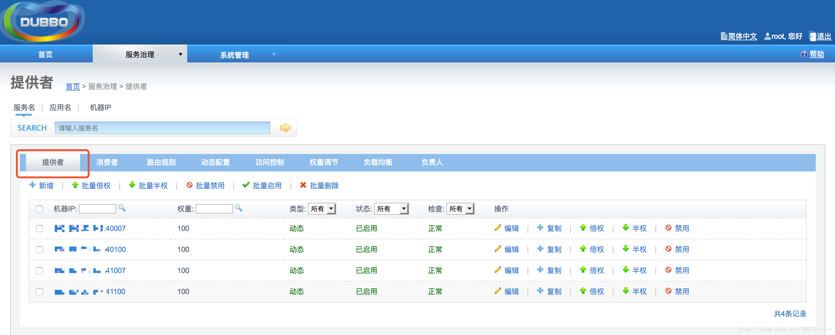Screen dimensions: 835x335
Task: Switch to the 负责人 tab
Action: [x=432, y=162]
